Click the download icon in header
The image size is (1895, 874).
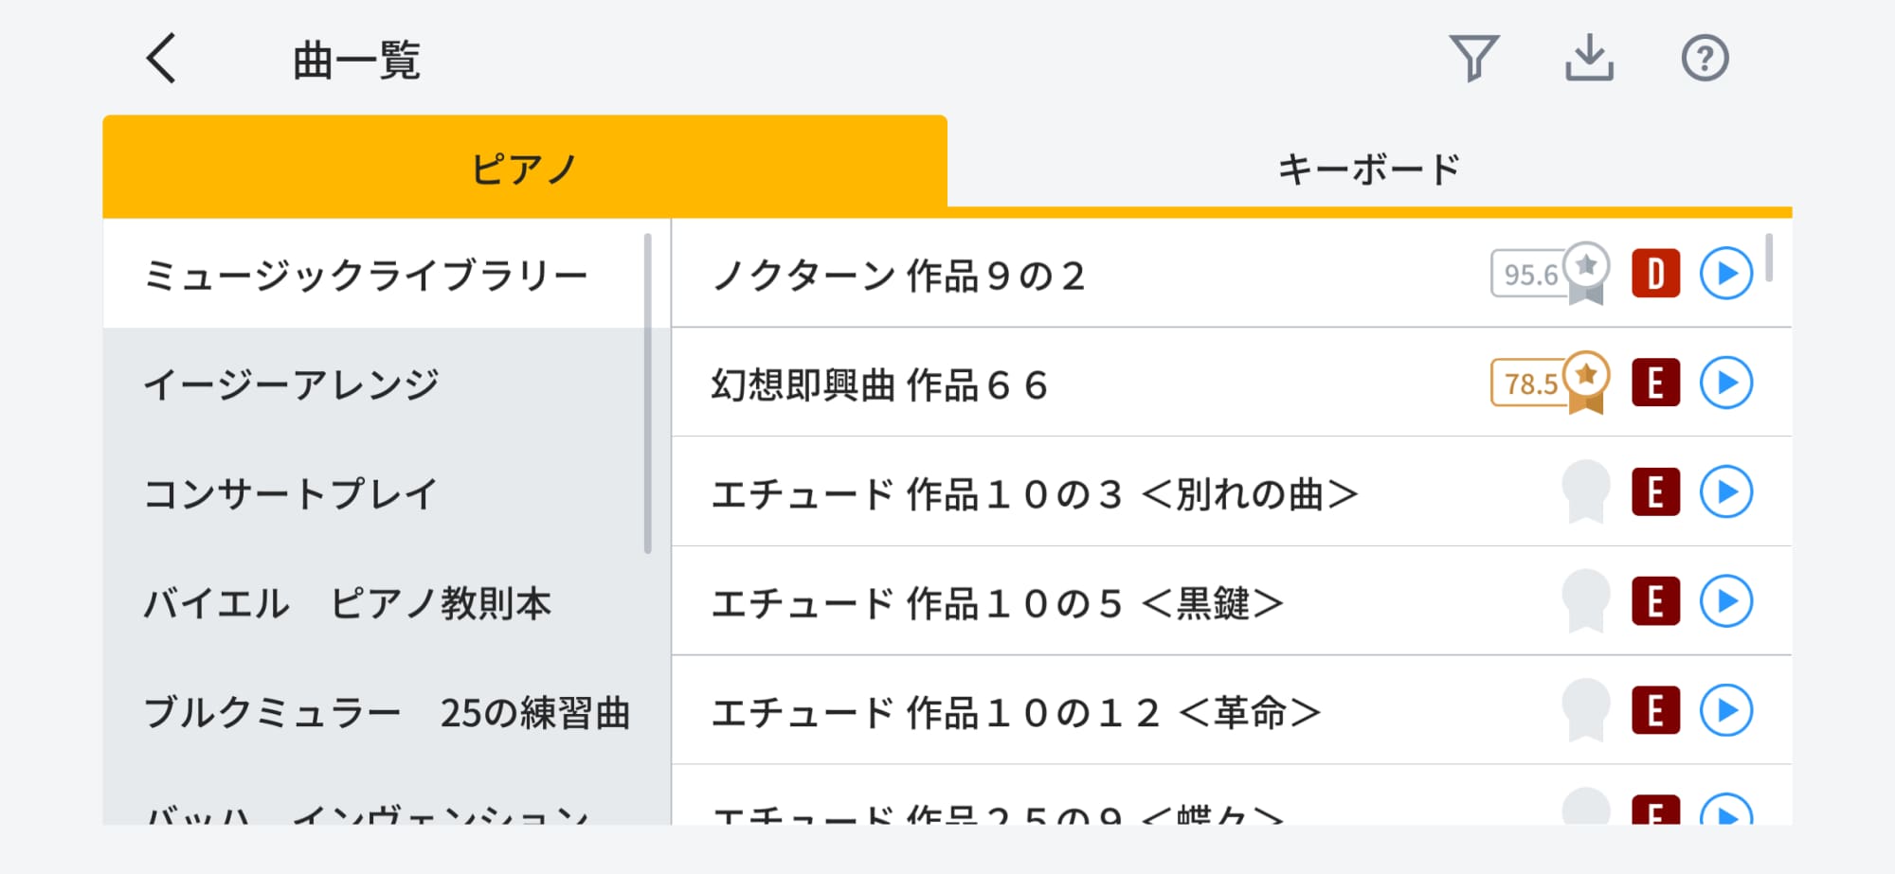click(x=1589, y=59)
